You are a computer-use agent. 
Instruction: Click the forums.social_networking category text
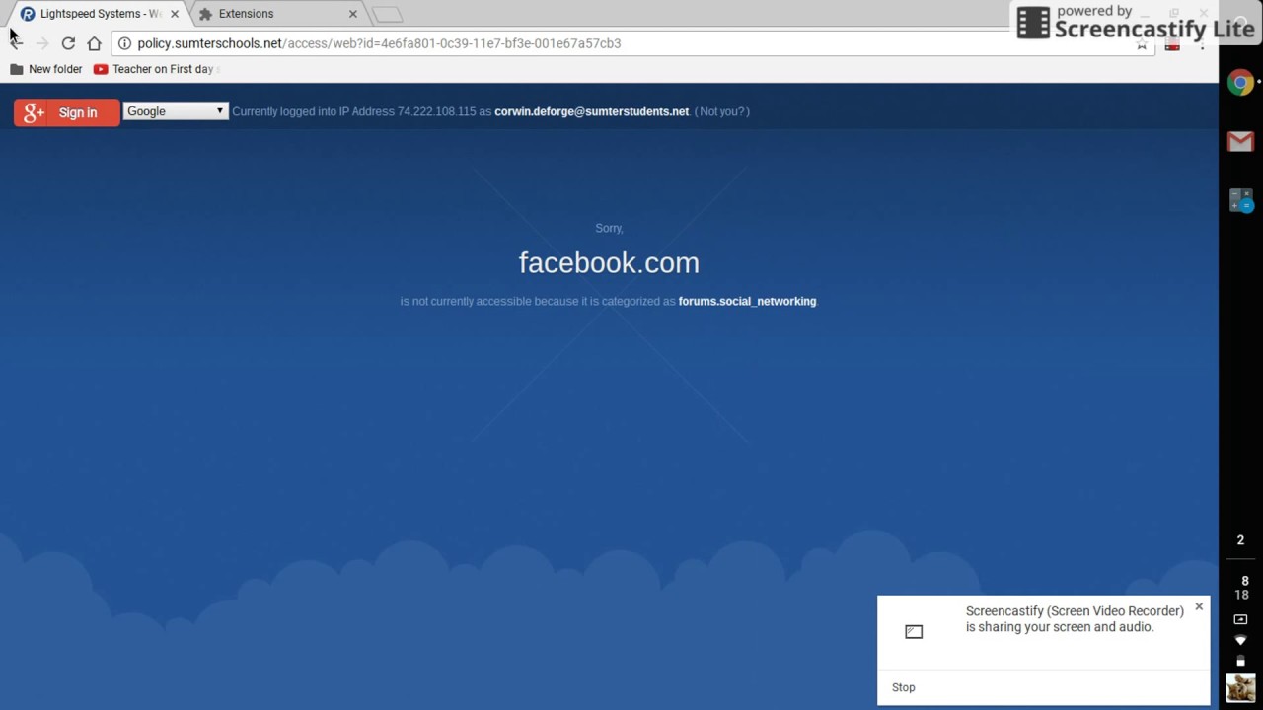click(747, 301)
